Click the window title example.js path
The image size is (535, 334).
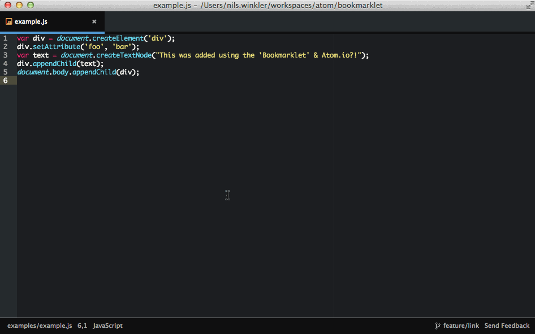(x=268, y=5)
